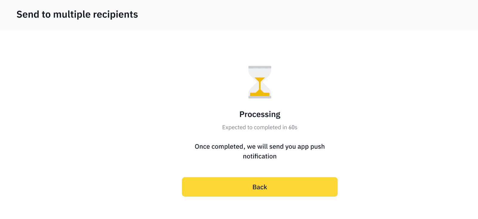Click the gray top cap of the hourglass
Screen dimensions: 478x219
click(260, 67)
